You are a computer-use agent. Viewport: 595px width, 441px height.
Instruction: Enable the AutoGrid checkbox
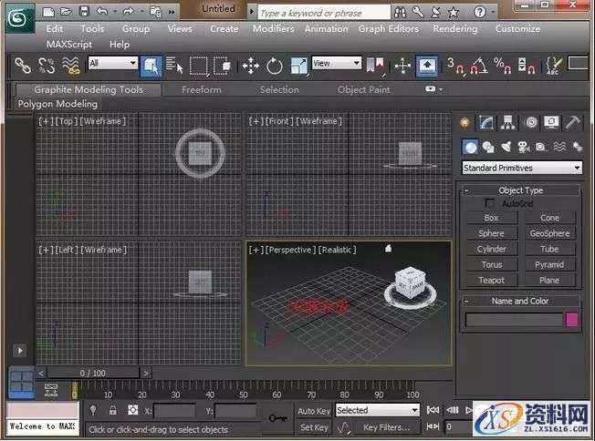490,203
